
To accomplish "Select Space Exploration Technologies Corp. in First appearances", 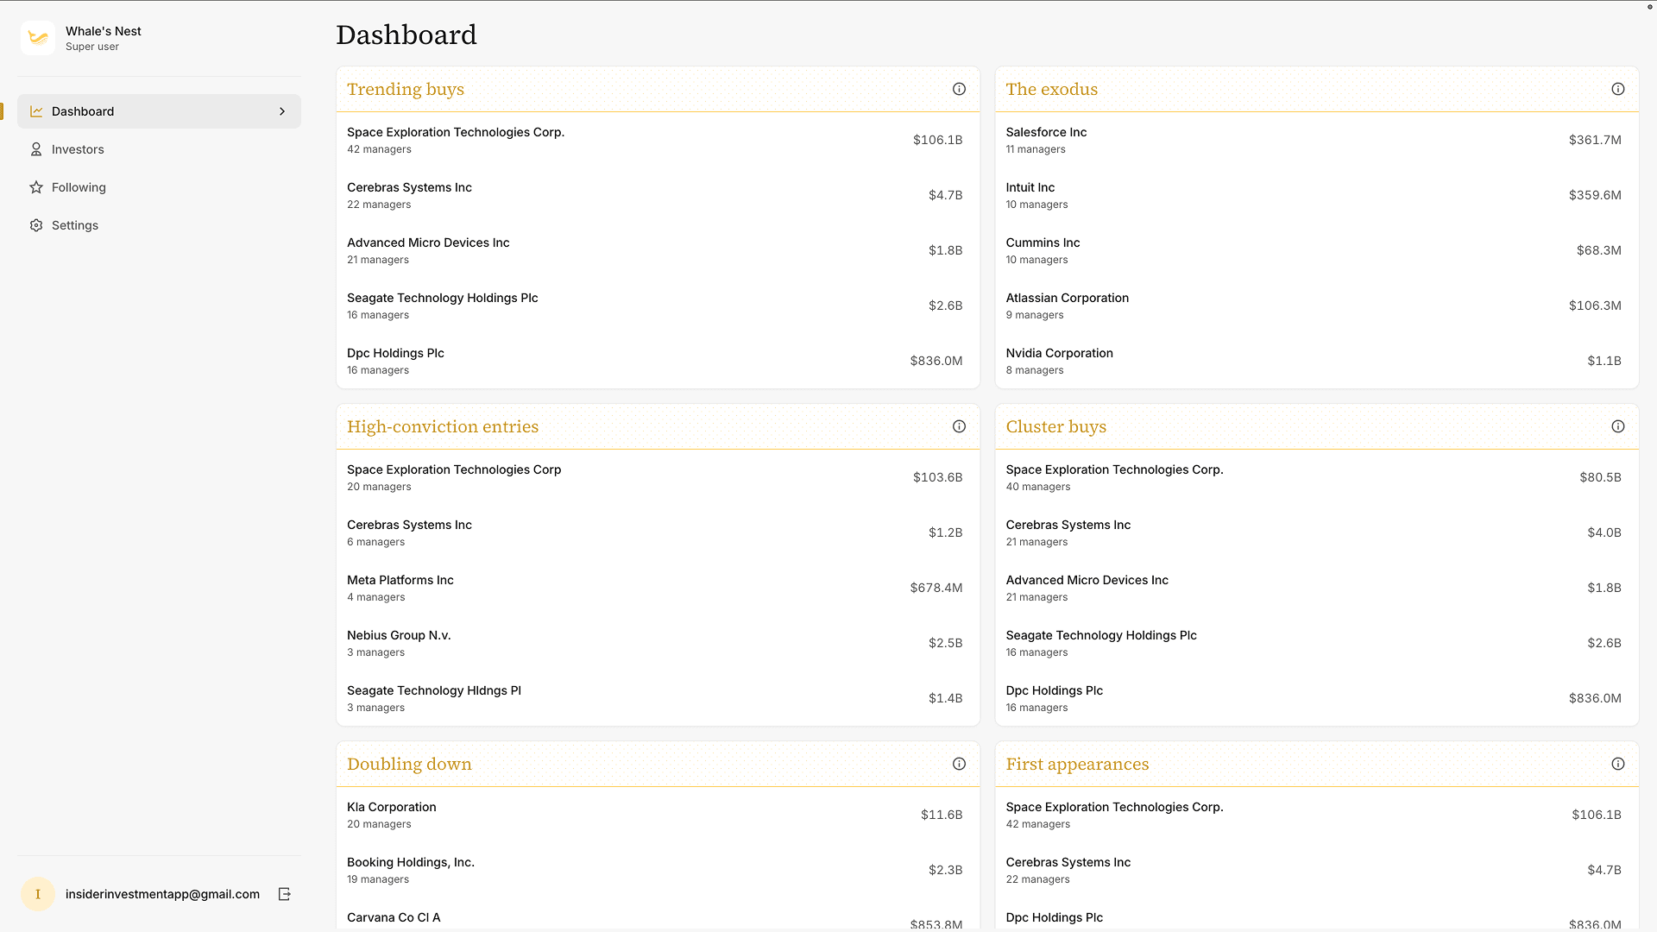I will tap(1316, 815).
